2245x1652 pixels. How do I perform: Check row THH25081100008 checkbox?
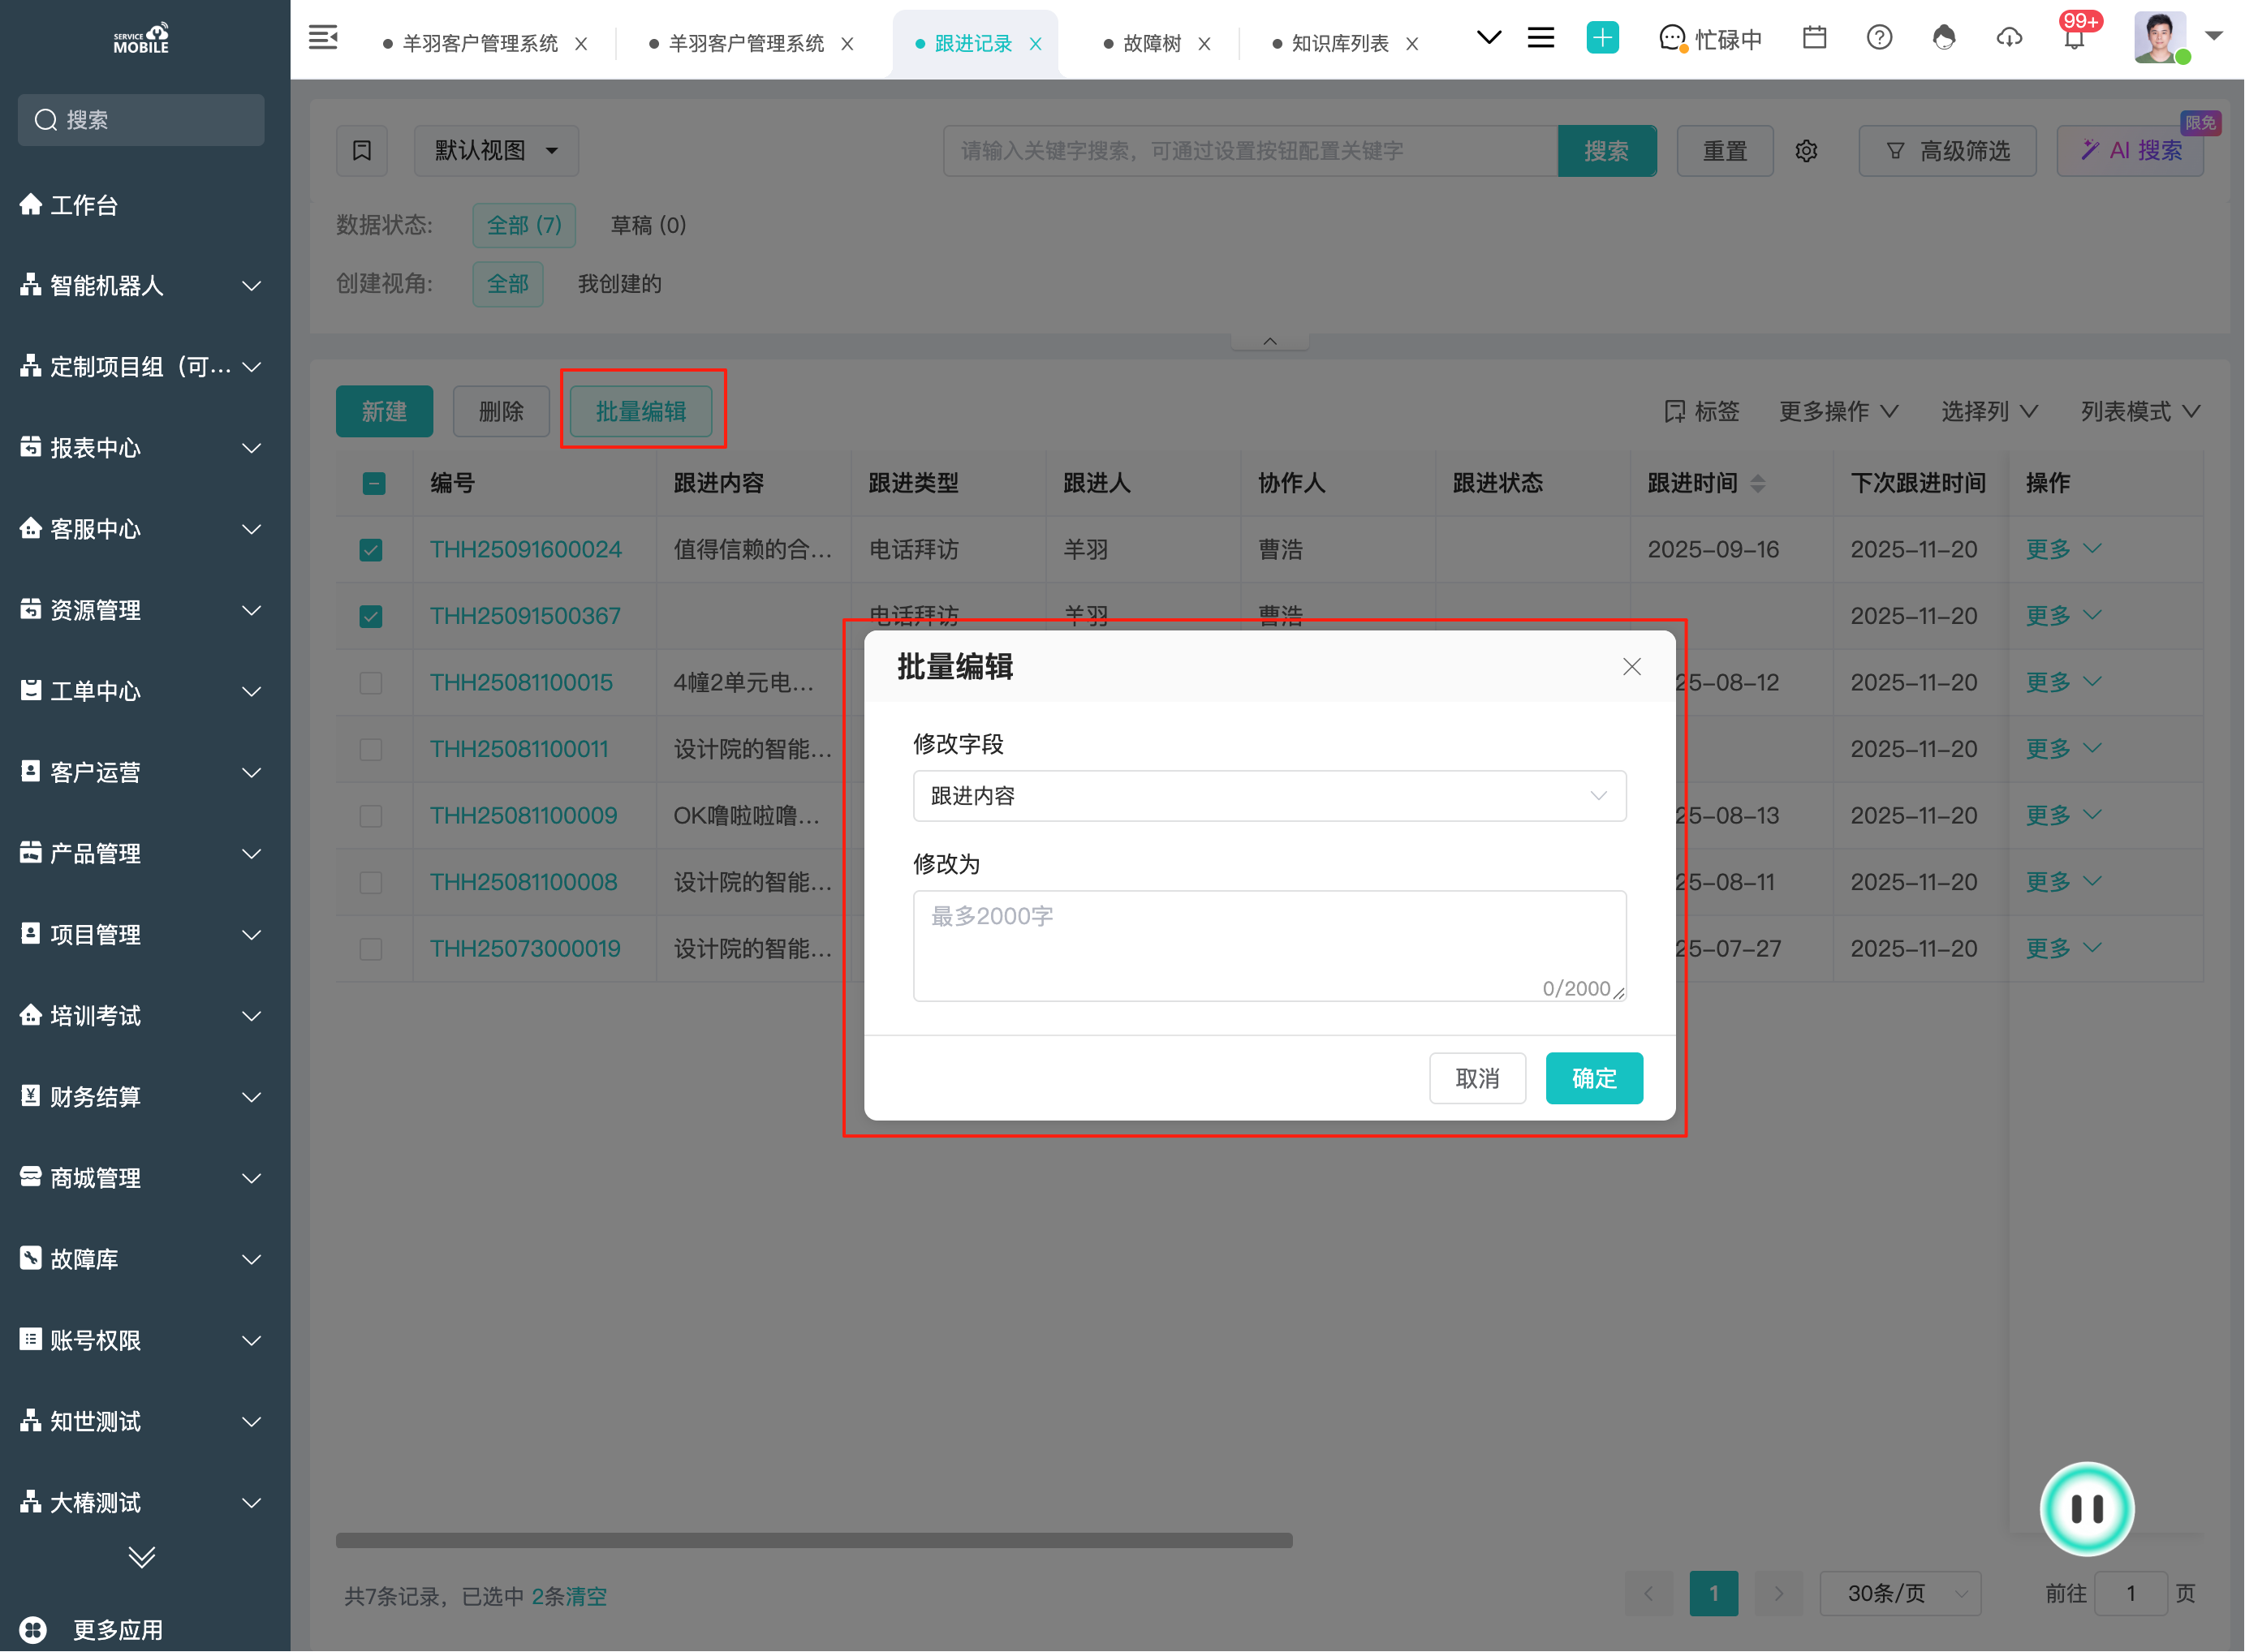[370, 882]
